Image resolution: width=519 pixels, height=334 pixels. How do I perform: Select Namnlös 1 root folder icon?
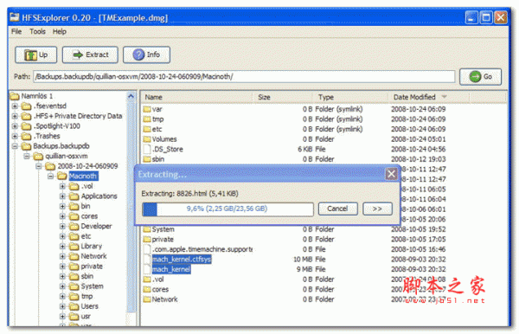coord(15,96)
